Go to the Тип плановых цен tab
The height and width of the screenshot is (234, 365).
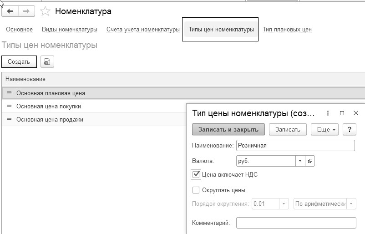click(287, 30)
